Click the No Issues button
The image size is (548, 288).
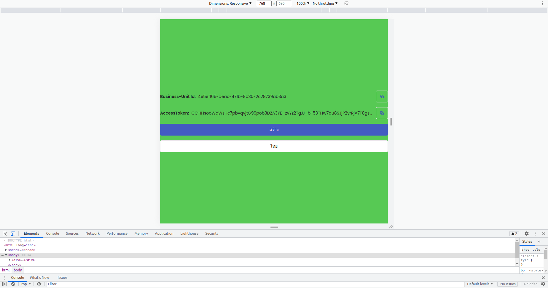click(508, 284)
